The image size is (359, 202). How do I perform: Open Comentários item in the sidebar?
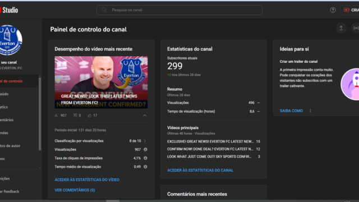[x=19, y=120]
